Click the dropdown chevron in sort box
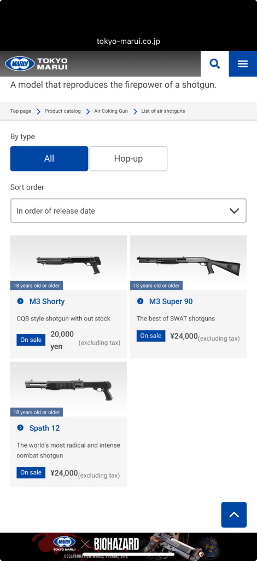Screen dimensions: 257x561 (x=234, y=211)
